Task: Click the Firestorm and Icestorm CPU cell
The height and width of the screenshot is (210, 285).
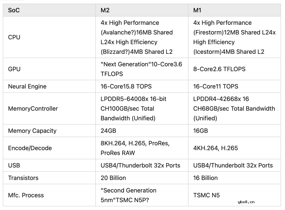Action: click(x=234, y=37)
